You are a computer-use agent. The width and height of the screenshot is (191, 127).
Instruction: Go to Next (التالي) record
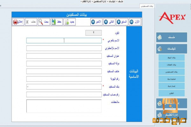click(x=109, y=22)
